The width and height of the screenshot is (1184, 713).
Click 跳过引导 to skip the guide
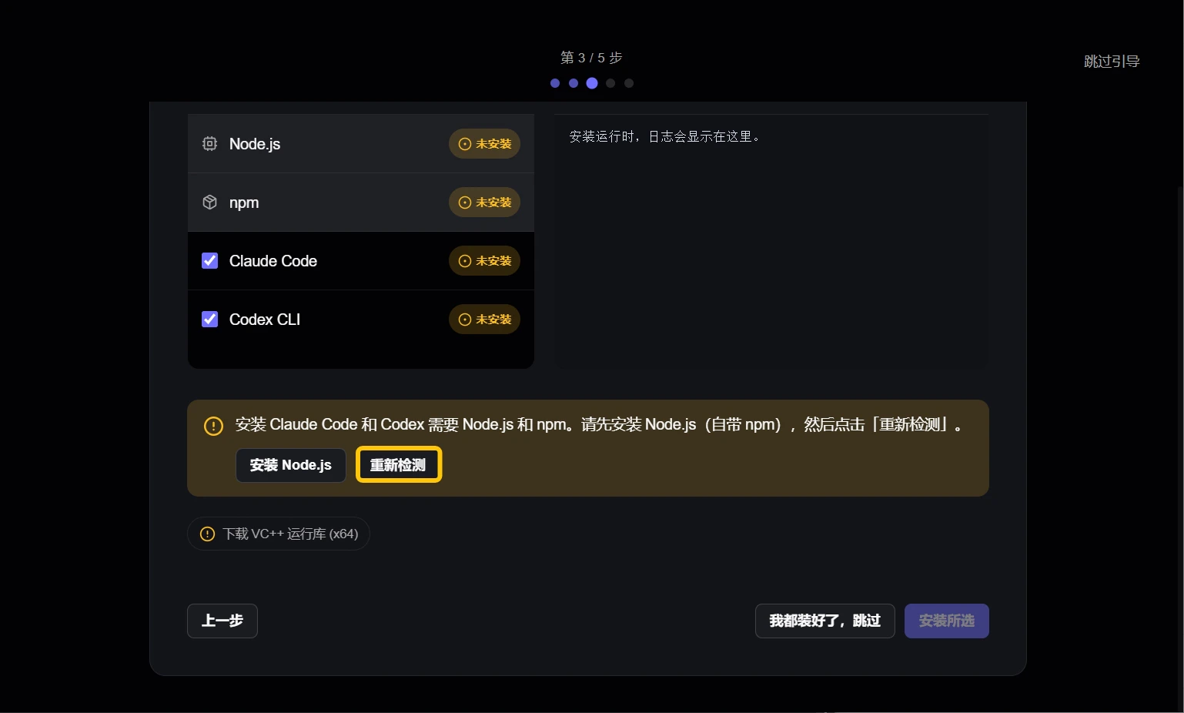tap(1112, 62)
